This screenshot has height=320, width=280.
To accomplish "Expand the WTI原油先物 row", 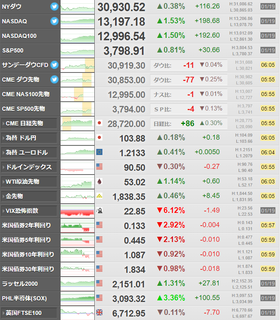I will coord(29,182).
